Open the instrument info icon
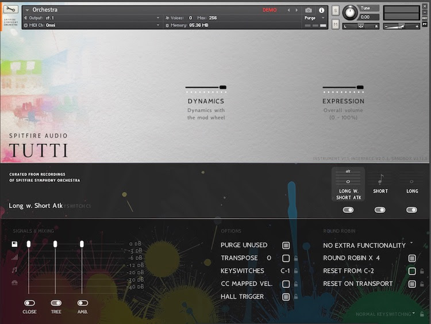Image resolution: width=431 pixels, height=324 pixels. (x=321, y=10)
